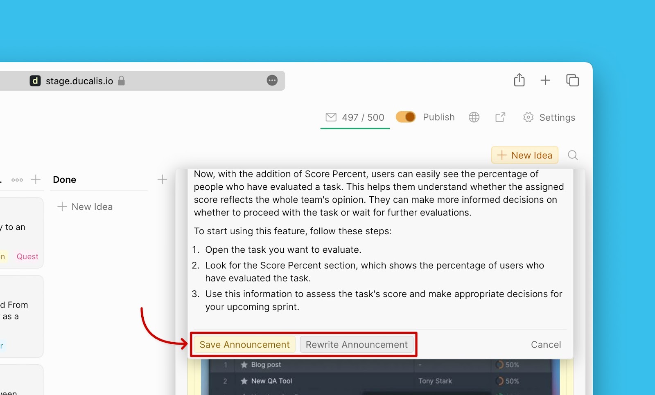Open Settings
The image size is (655, 395).
(549, 117)
